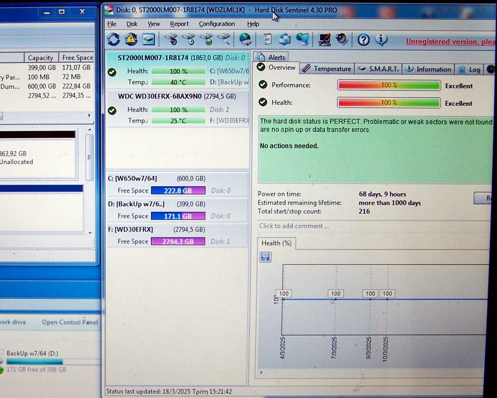497x398 pixels.
Task: Select the Overview tab
Action: [277, 68]
